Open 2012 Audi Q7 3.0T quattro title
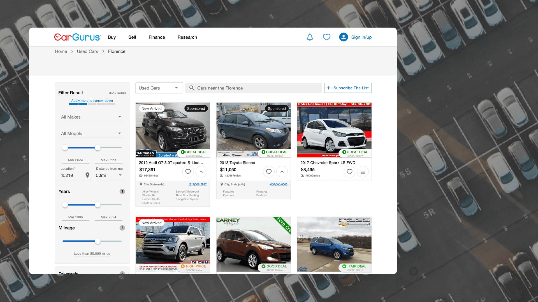This screenshot has height=302, width=538. click(171, 163)
